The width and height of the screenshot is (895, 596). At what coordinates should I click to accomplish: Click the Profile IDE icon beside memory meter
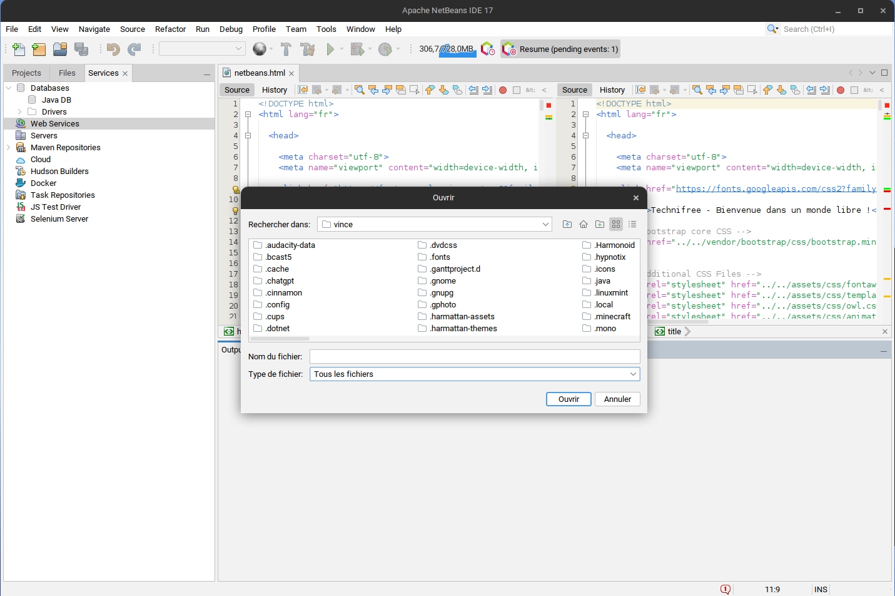(487, 49)
